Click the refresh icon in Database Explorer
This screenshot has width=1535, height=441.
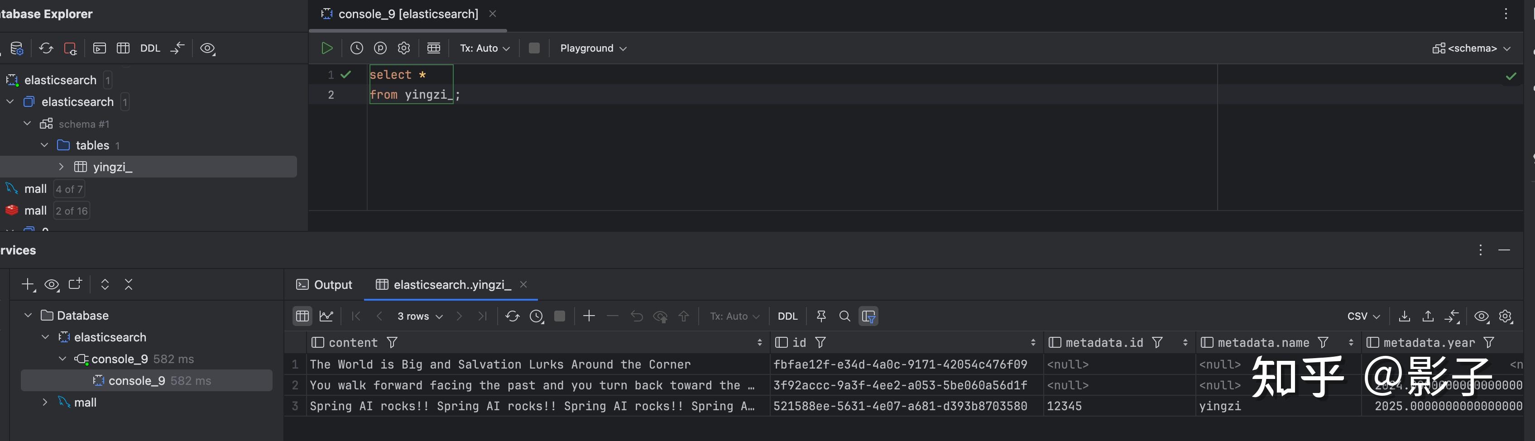click(46, 48)
